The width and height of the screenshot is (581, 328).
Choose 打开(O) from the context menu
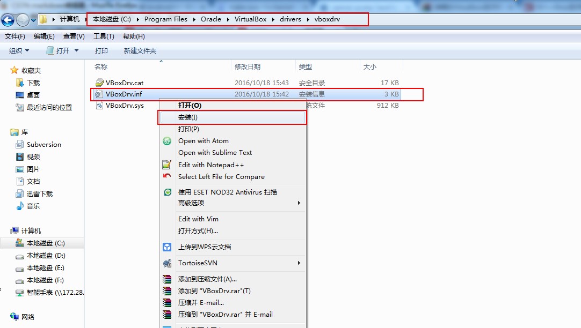point(233,106)
